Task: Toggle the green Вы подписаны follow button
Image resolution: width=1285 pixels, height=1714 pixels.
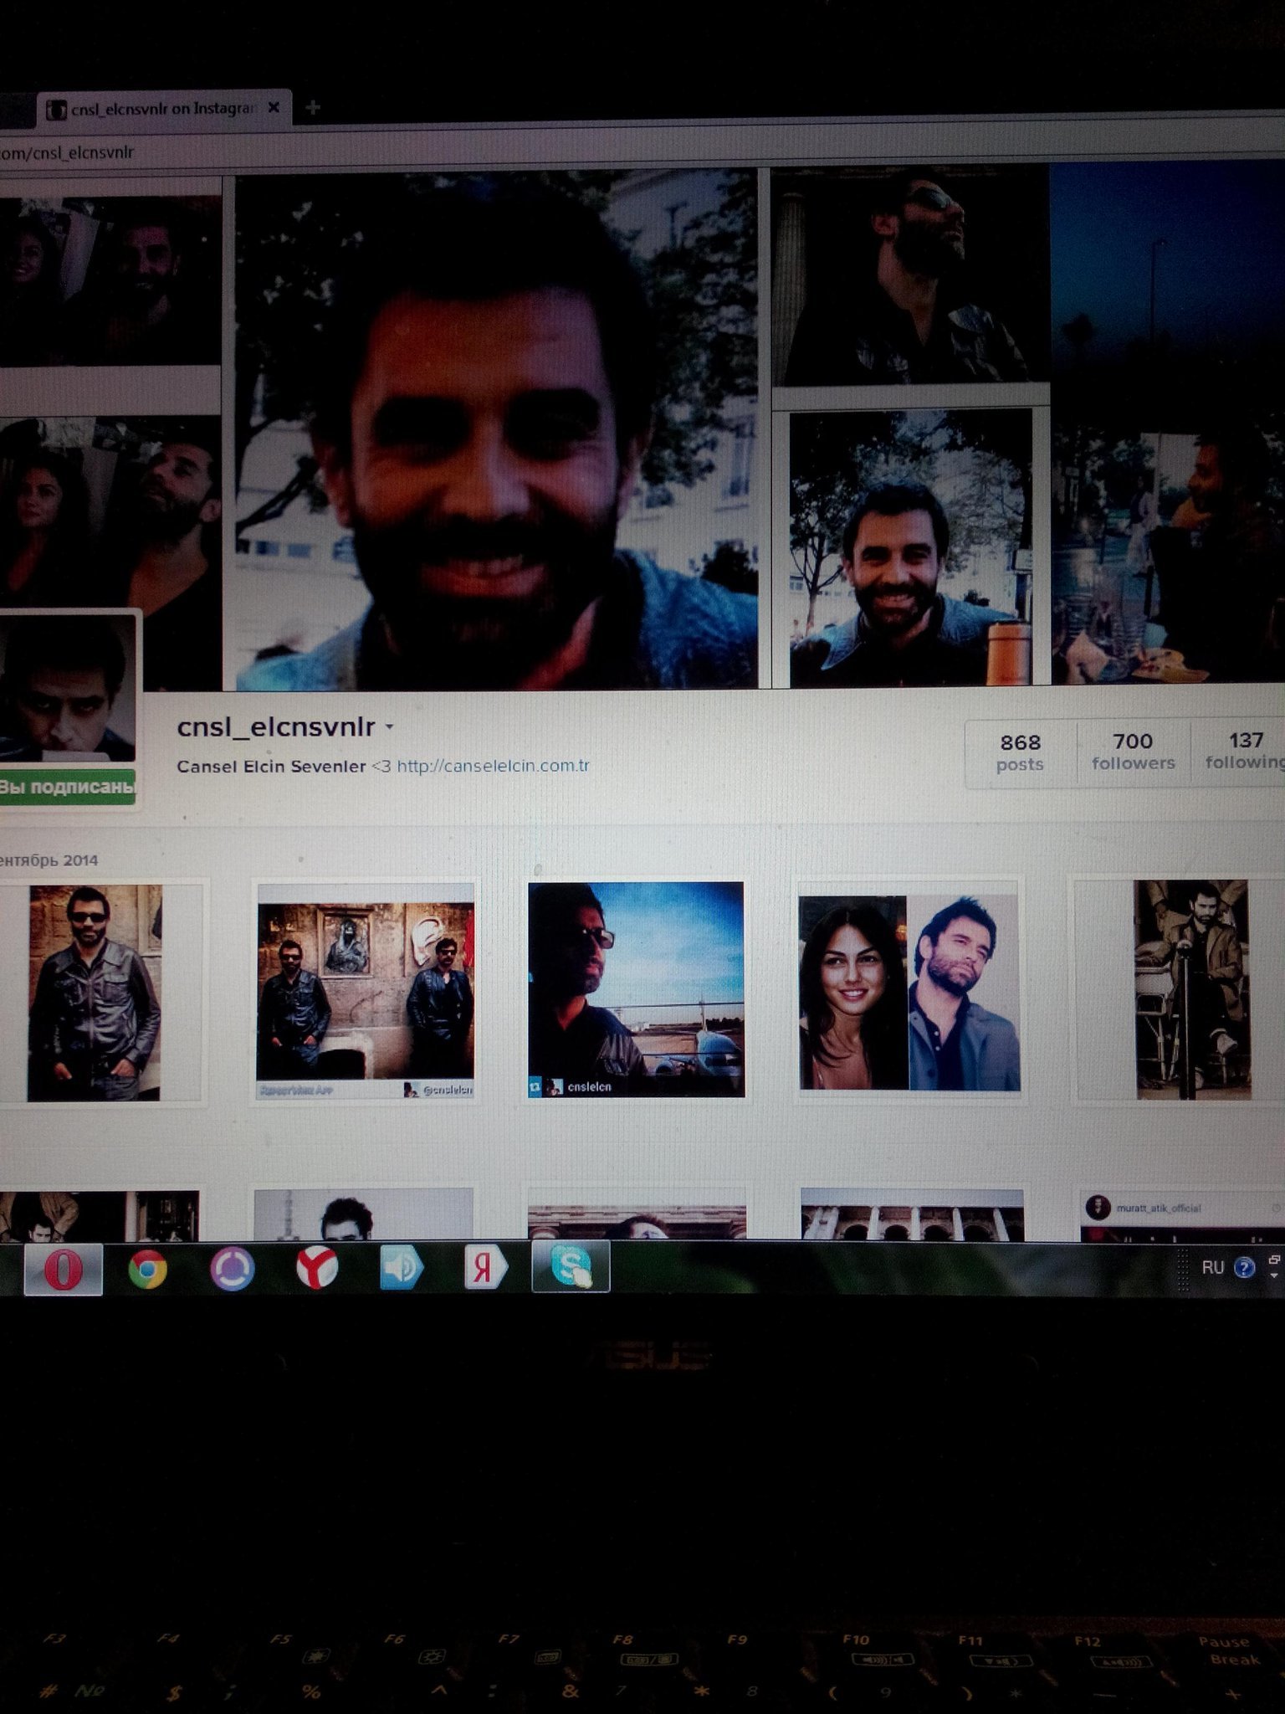Action: (x=67, y=787)
